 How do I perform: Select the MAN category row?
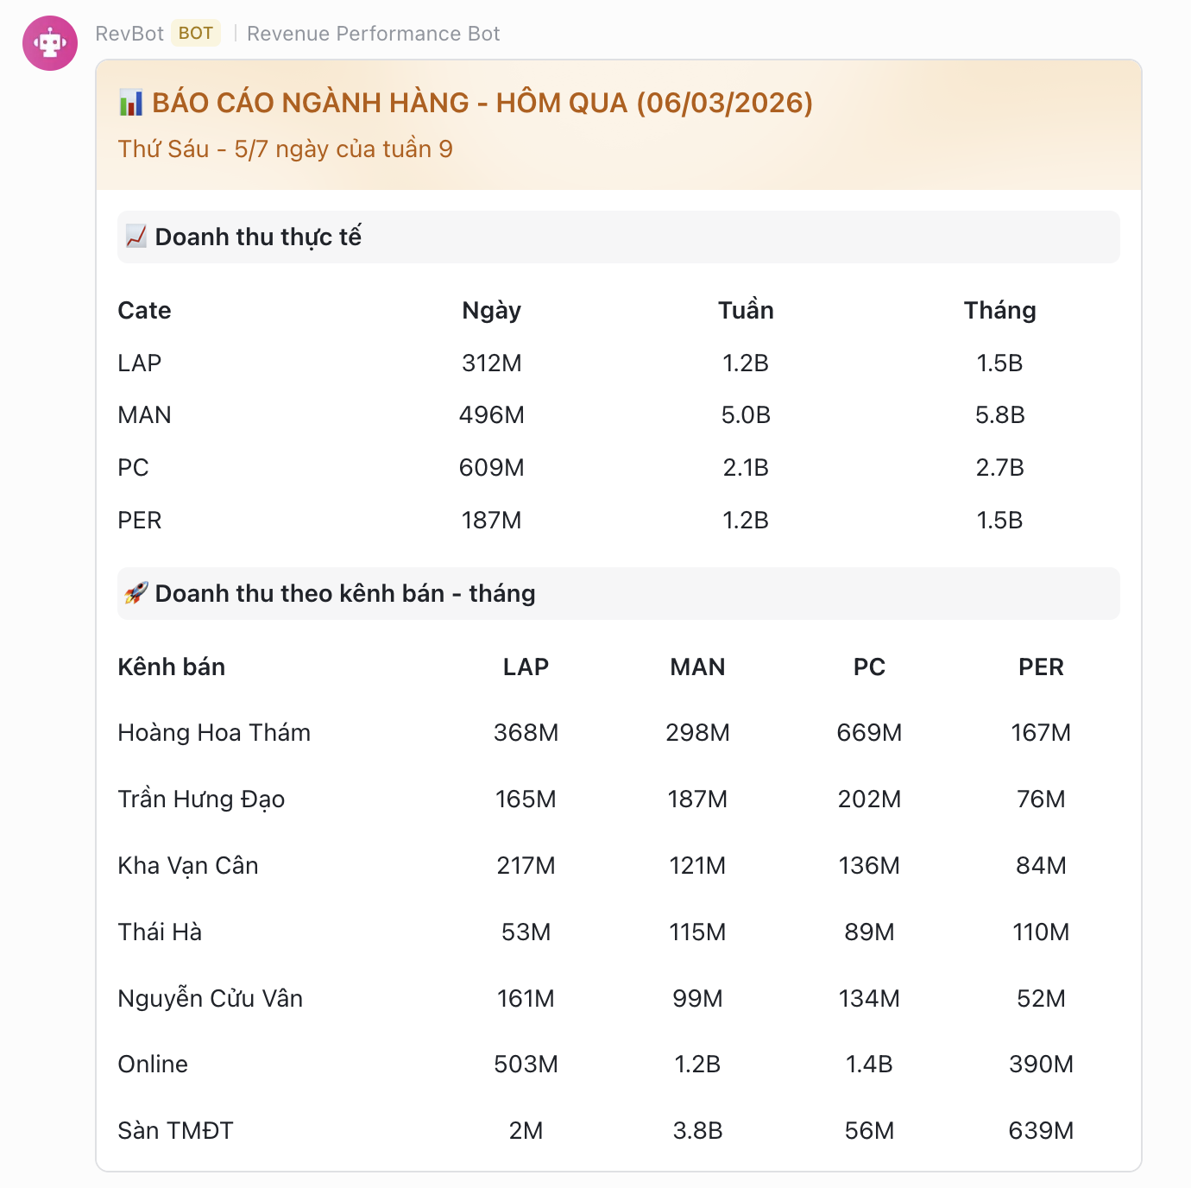pos(144,414)
